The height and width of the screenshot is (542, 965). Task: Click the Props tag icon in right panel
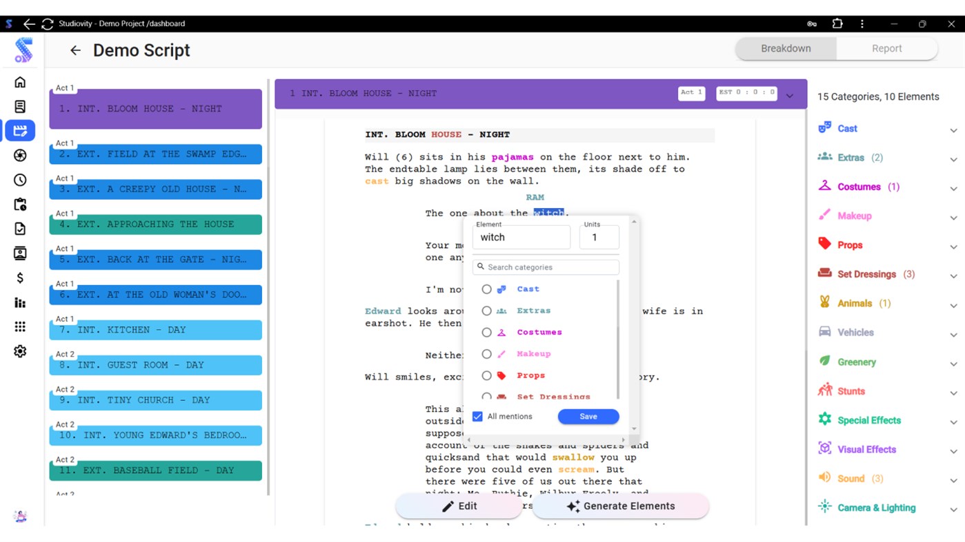pos(824,244)
